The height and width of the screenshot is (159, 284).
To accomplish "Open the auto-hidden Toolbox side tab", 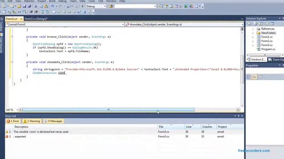I will coord(1,25).
